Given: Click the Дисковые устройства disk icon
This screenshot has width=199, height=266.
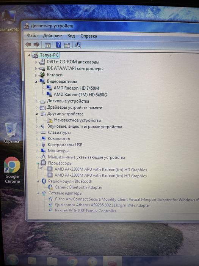Looking at the screenshot, I should 42,101.
